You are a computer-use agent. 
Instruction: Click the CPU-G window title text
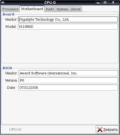pos(50,3)
